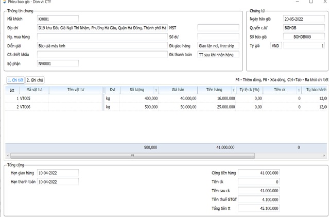Click the Hạn giao hàng date field

tap(58, 173)
